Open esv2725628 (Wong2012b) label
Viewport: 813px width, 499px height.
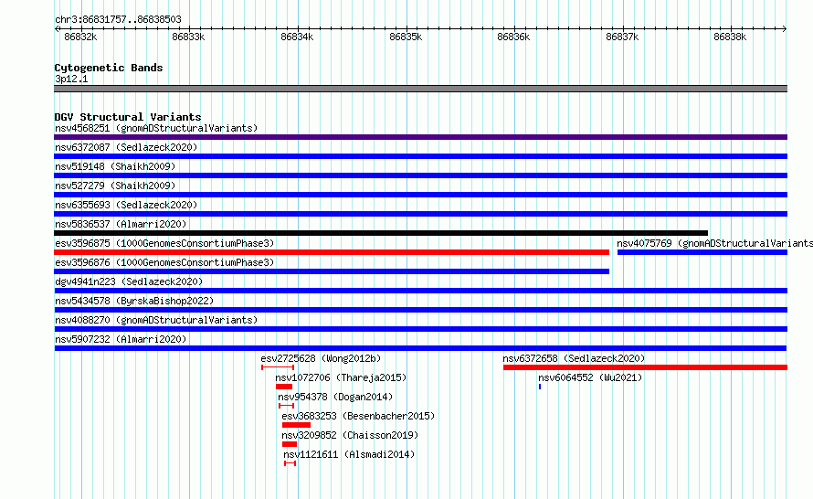[321, 358]
